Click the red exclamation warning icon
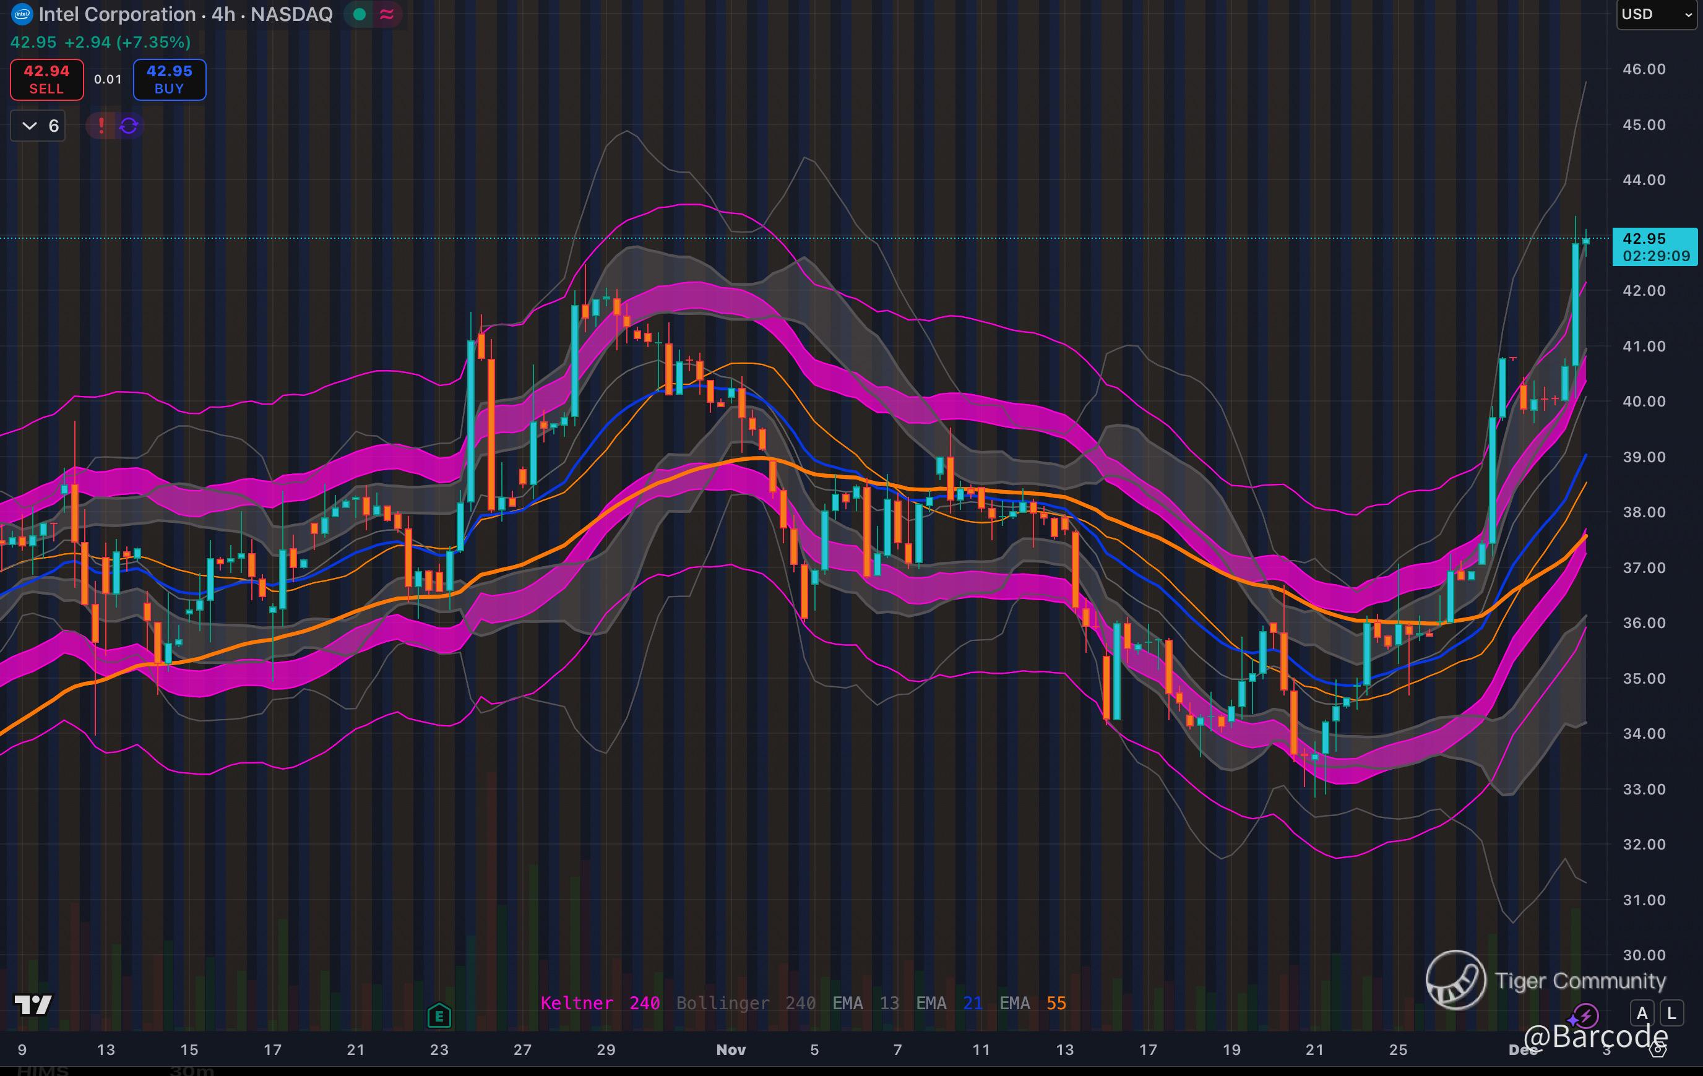The height and width of the screenshot is (1076, 1703). point(101,126)
